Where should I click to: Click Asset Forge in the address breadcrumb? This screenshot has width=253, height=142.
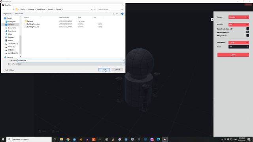tap(41, 9)
